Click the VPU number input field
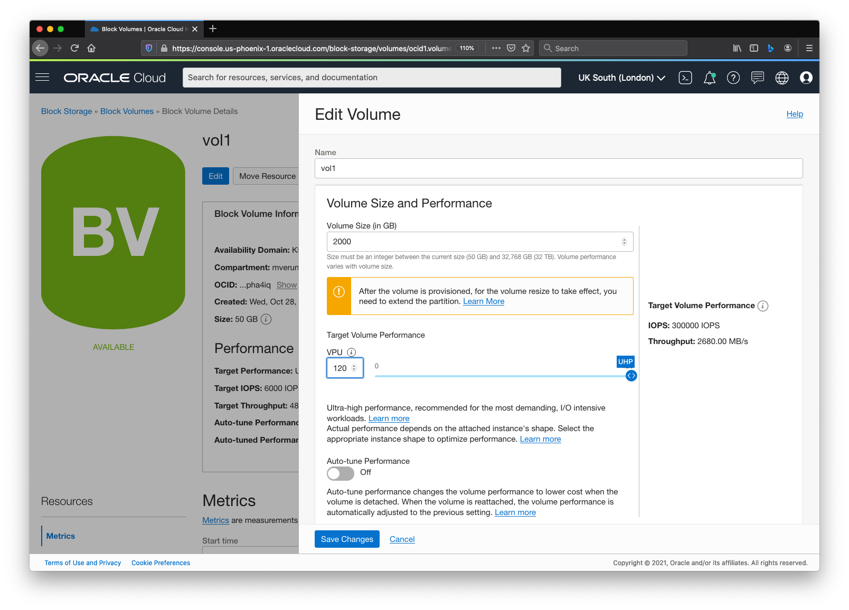Viewport: 849px width, 610px height. click(345, 368)
